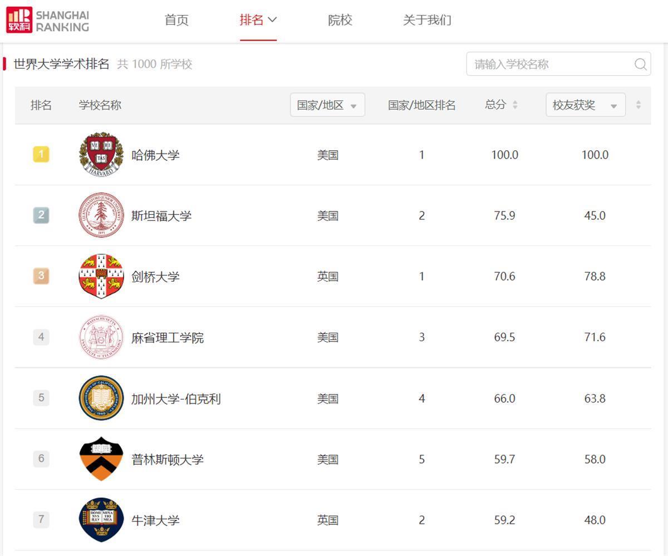Image resolution: width=668 pixels, height=556 pixels.
Task: Click 英国 in the 牛津大学 row
Action: coord(328,520)
